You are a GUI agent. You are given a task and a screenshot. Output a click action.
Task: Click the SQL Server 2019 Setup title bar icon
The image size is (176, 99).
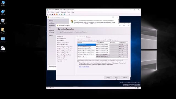(58, 26)
